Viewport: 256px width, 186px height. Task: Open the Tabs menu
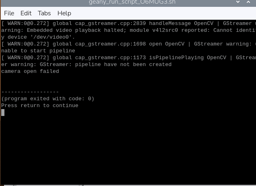click(44, 13)
